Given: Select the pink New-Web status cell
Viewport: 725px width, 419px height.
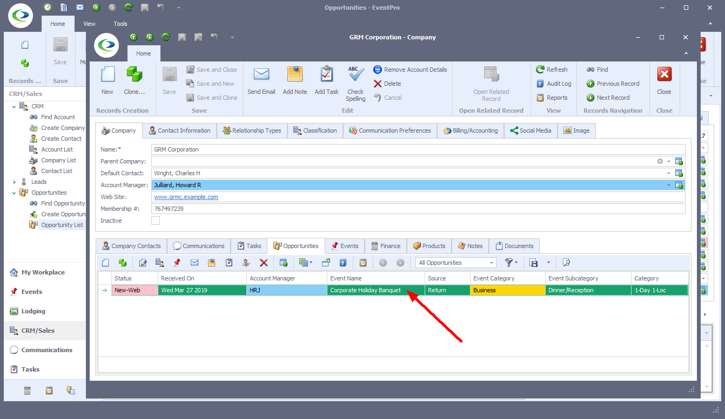Looking at the screenshot, I should pos(135,290).
